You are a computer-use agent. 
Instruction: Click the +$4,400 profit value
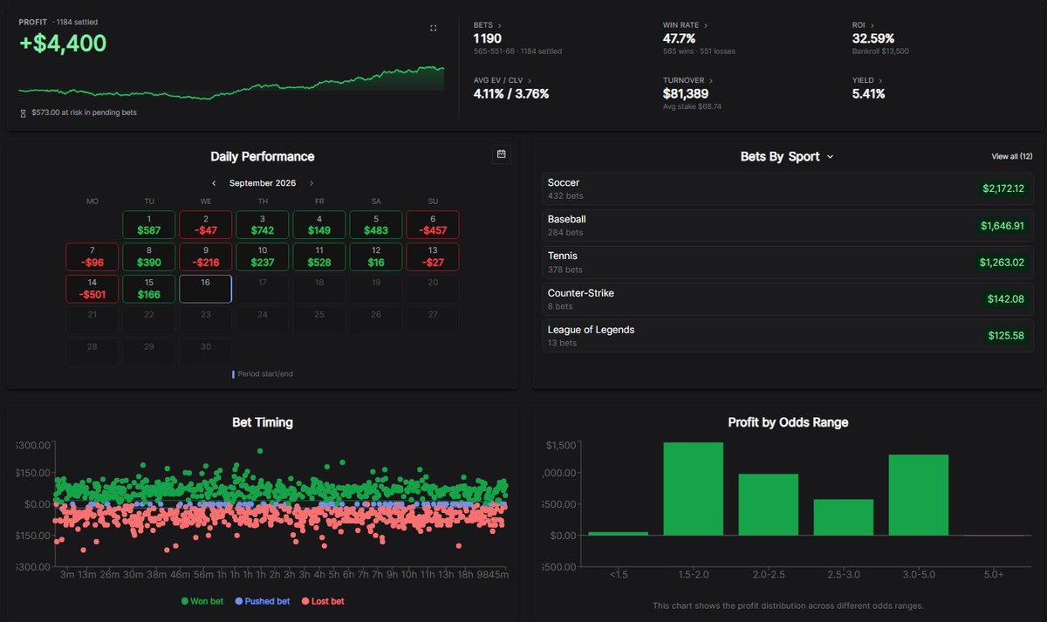point(64,43)
